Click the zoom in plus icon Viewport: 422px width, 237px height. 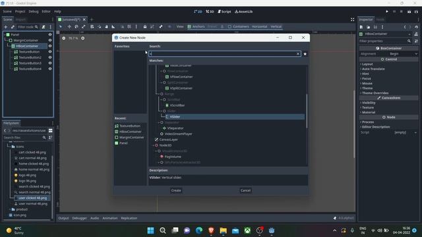tap(83, 38)
